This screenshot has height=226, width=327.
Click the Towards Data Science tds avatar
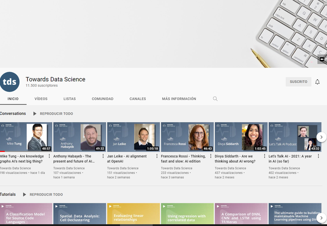pyautogui.click(x=10, y=82)
